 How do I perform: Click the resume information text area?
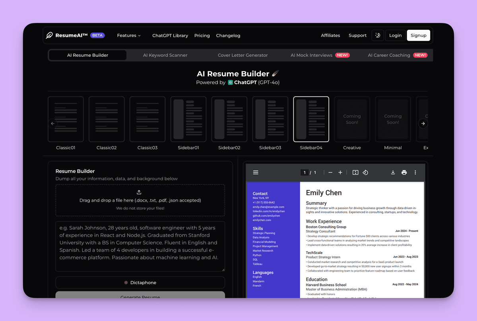140,246
